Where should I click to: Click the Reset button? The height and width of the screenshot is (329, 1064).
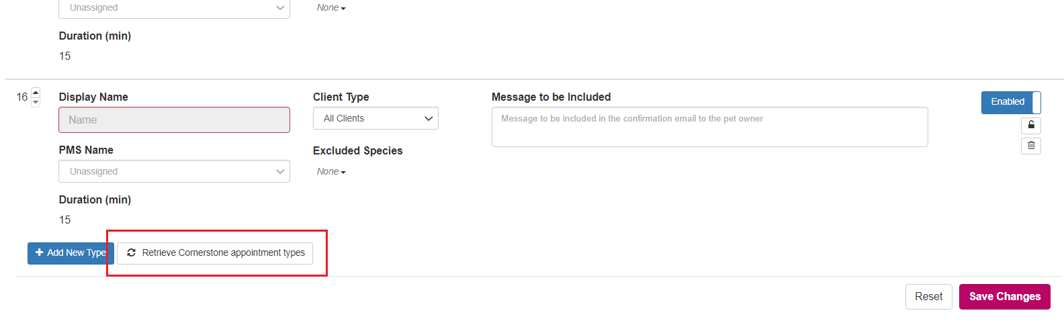(x=928, y=297)
